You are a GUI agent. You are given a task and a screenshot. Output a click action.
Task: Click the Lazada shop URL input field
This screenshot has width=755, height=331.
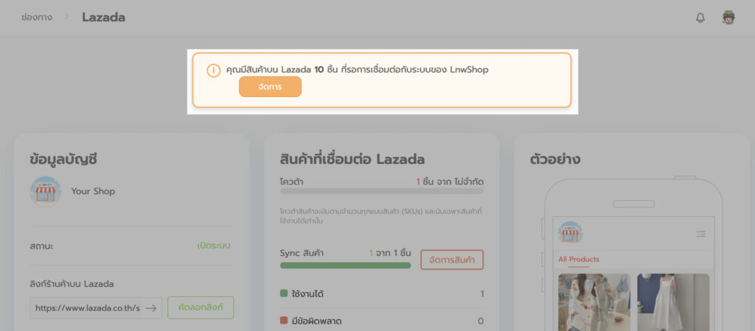[87, 308]
